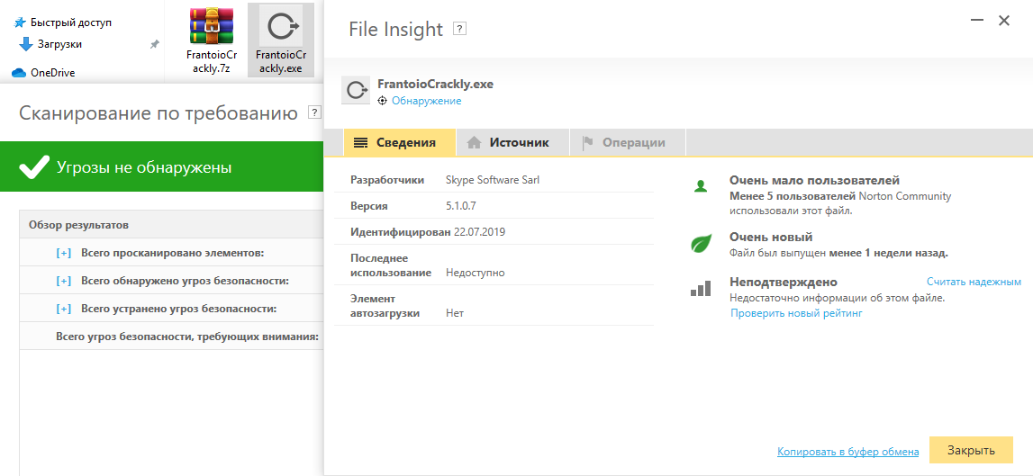Click Всего угроз безопасности, требующих внимания row

point(187,337)
